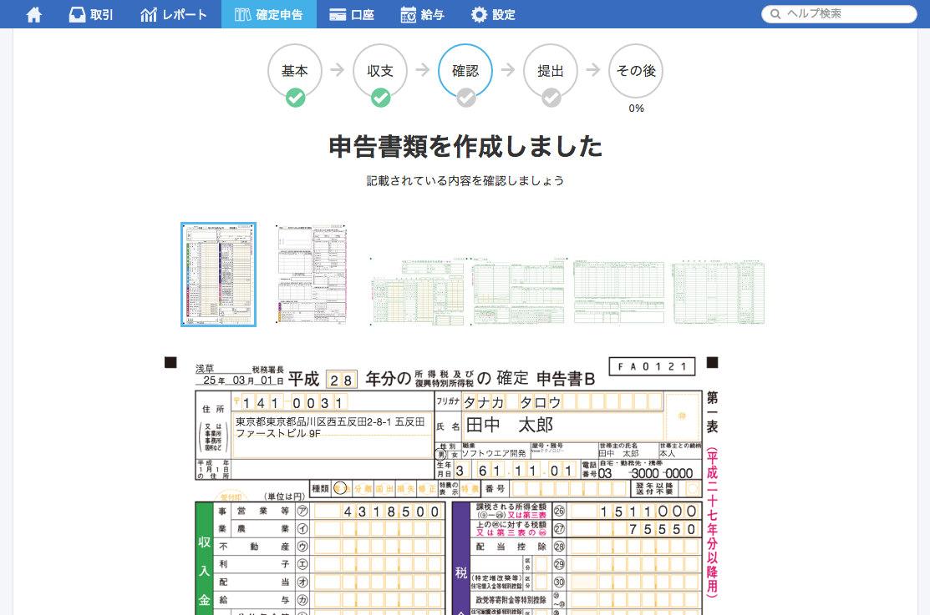Go to the home icon
The height and width of the screenshot is (615, 930).
[34, 14]
